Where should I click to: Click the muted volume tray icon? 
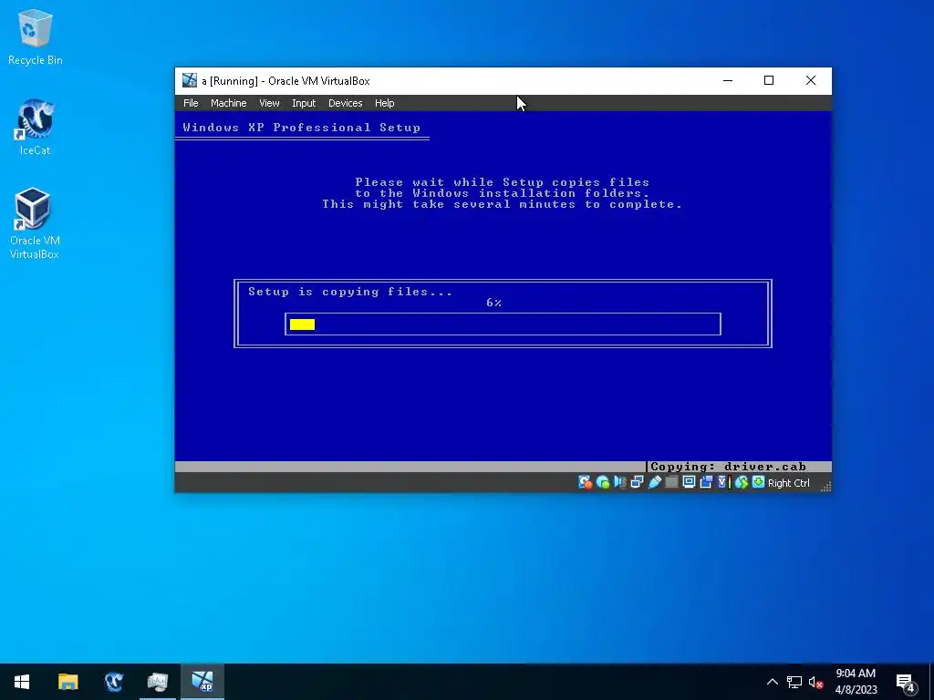point(816,682)
